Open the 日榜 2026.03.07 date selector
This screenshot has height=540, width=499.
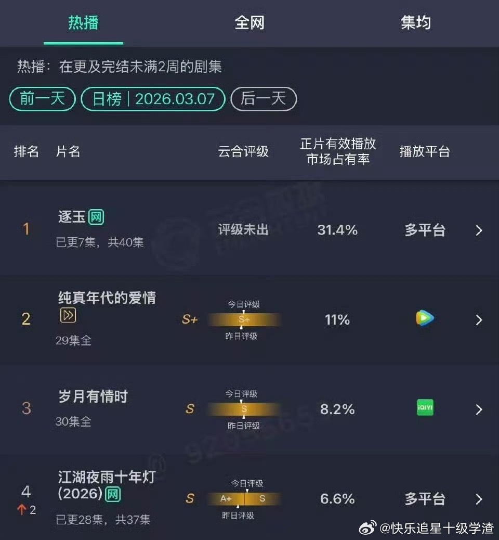click(x=153, y=99)
